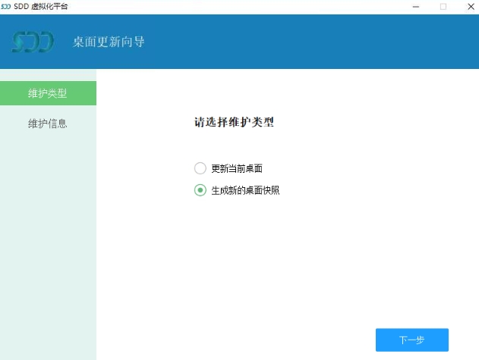Click empty title bar space beside window title

(x=228, y=6)
